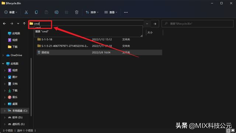
Task: Open 下载 under 此电脑
Action: coord(13,90)
